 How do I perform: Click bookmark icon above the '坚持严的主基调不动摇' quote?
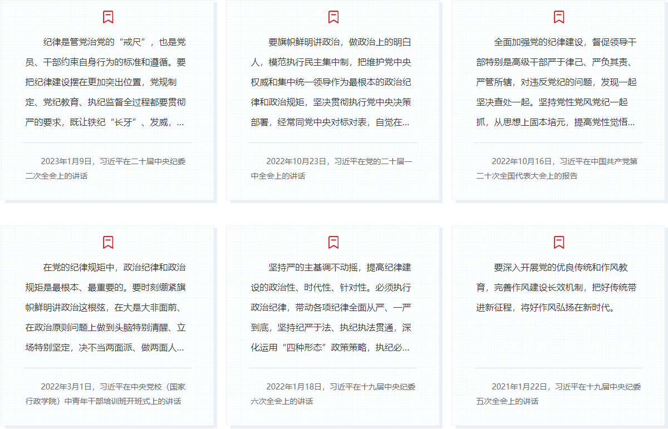tap(333, 242)
